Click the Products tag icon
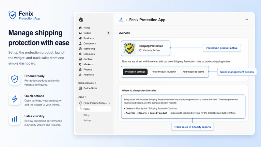This screenshot has width=261, height=147. pos(80,38)
